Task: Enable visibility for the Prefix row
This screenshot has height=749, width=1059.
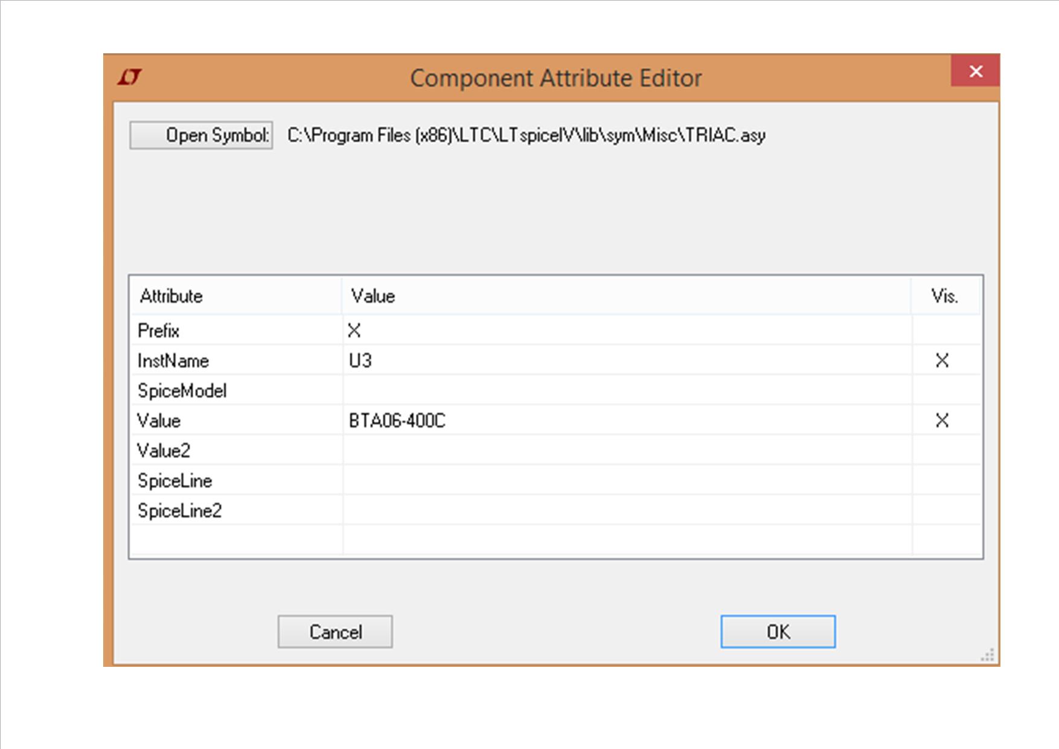Action: pos(945,330)
